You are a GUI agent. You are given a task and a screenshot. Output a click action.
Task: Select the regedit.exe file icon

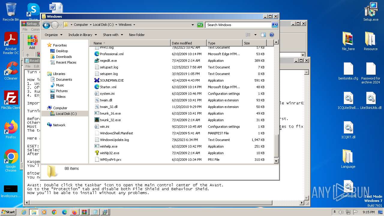click(x=97, y=61)
